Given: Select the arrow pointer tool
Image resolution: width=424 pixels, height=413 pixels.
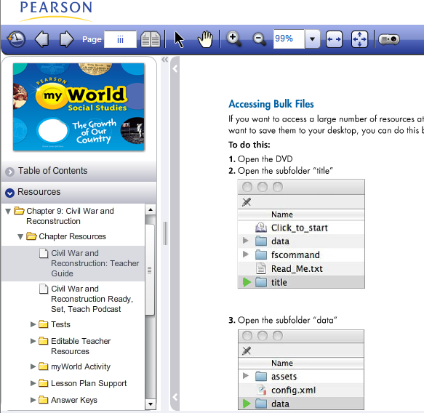Looking at the screenshot, I should (x=179, y=39).
